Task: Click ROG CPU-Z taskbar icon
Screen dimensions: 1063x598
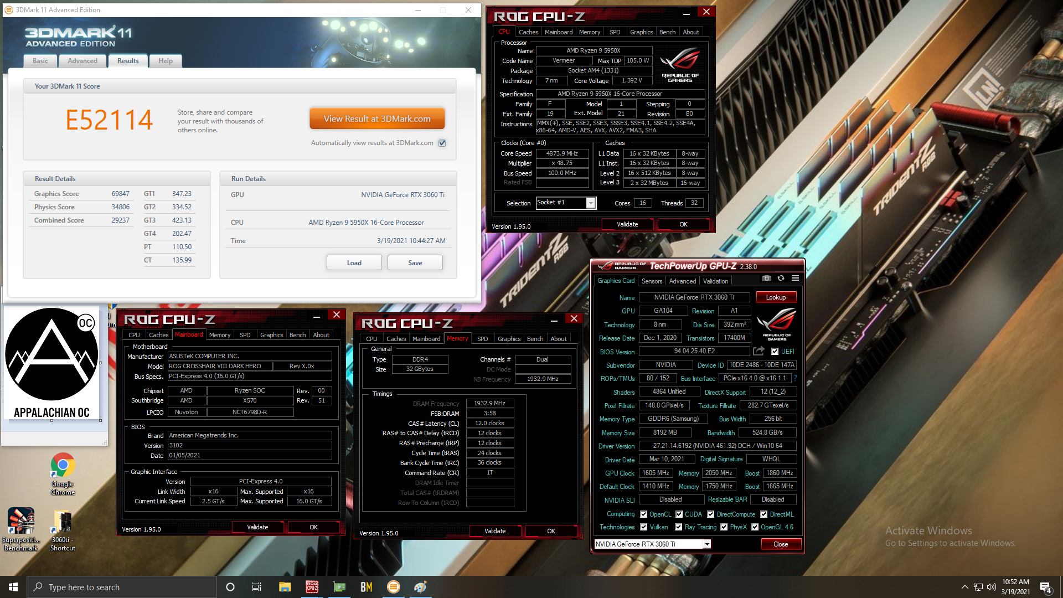Action: (x=312, y=587)
